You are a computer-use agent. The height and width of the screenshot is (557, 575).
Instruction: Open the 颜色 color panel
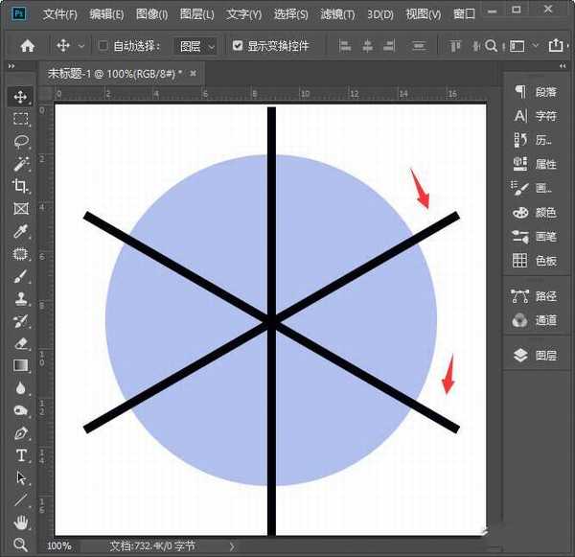point(535,212)
